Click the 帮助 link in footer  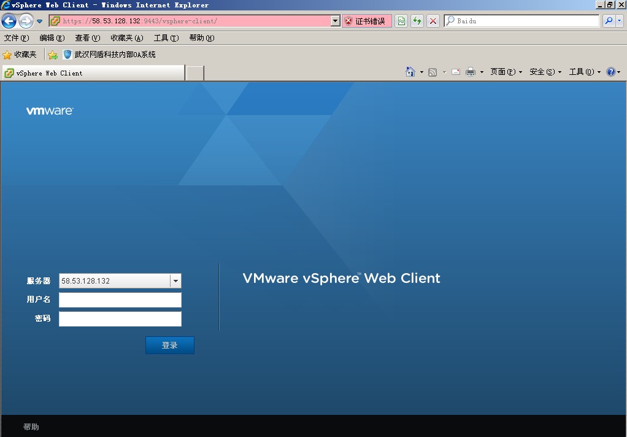click(31, 427)
